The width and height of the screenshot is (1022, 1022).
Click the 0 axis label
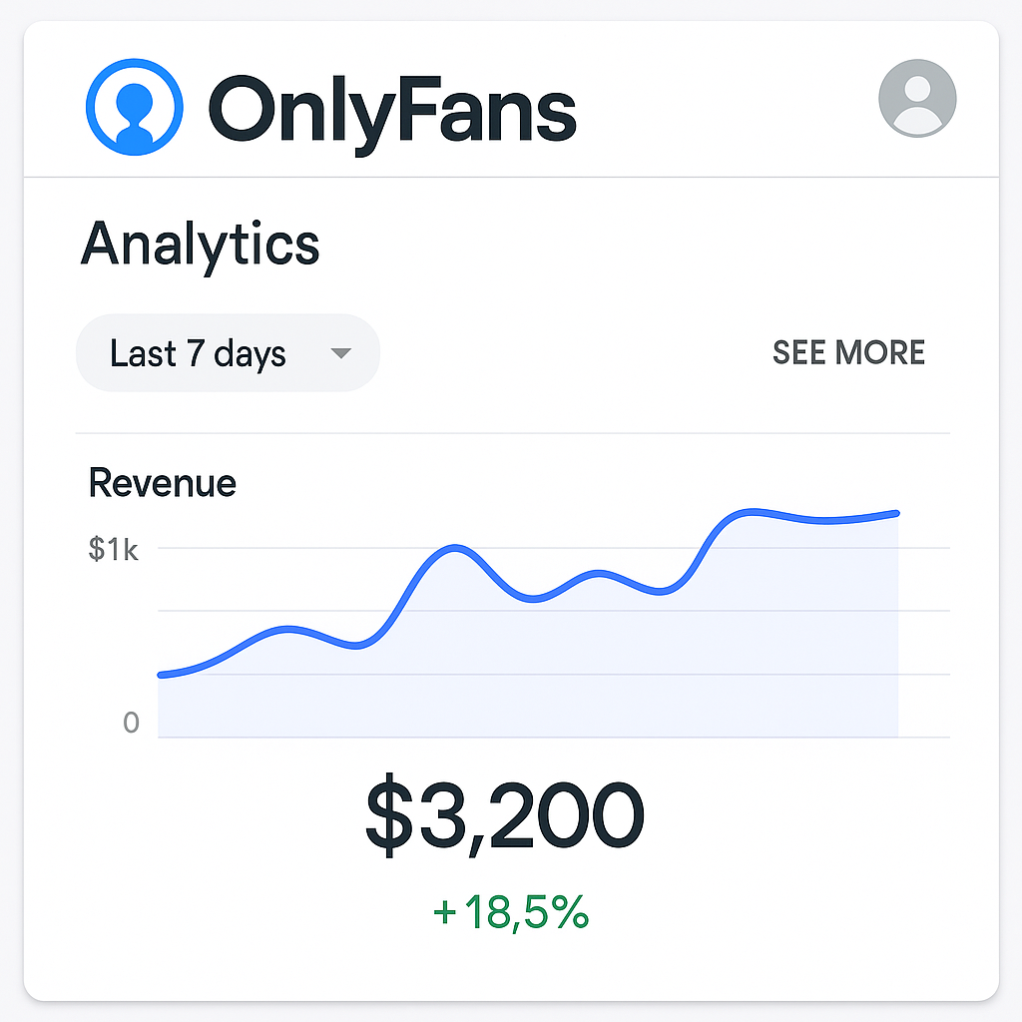click(131, 723)
